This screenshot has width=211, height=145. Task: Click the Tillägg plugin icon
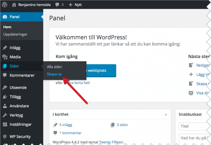(5, 97)
